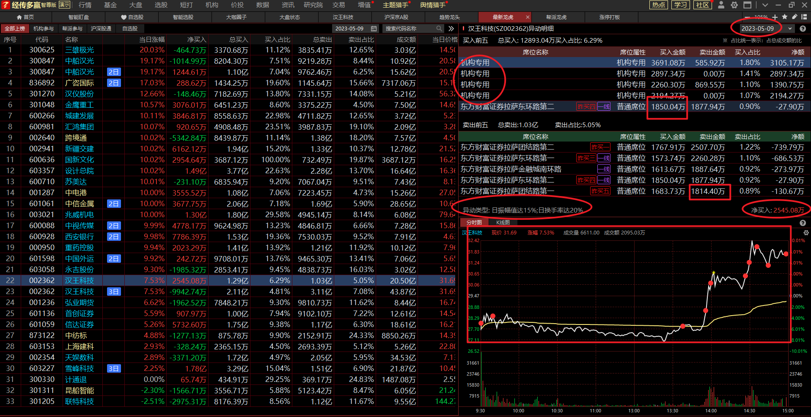Open help icon above the intraday chart
This screenshot has height=417, width=811.
click(803, 223)
